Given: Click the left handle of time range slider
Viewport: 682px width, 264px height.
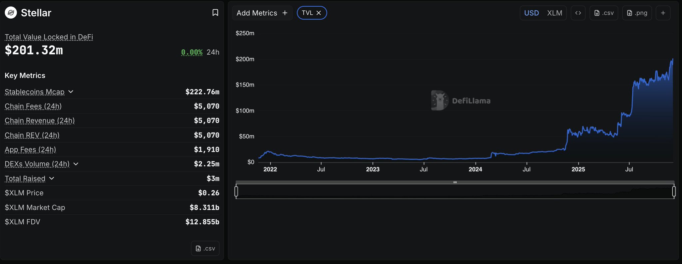Looking at the screenshot, I should [x=236, y=191].
